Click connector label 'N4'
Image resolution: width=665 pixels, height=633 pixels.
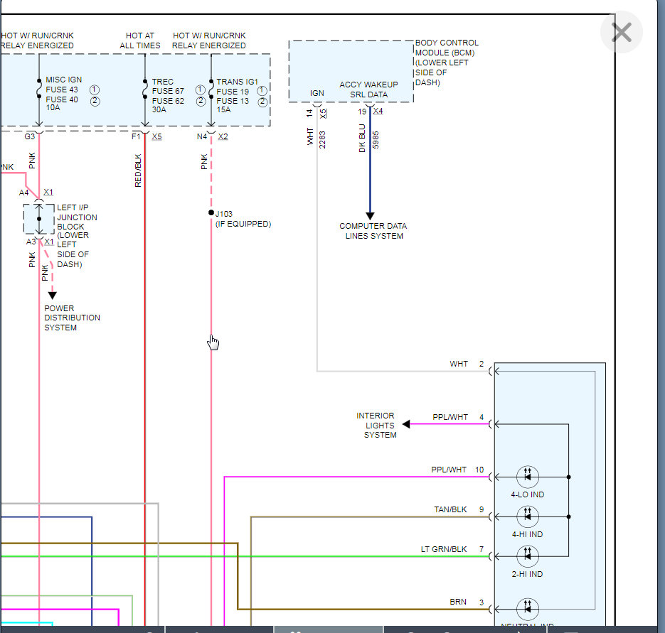click(x=202, y=136)
